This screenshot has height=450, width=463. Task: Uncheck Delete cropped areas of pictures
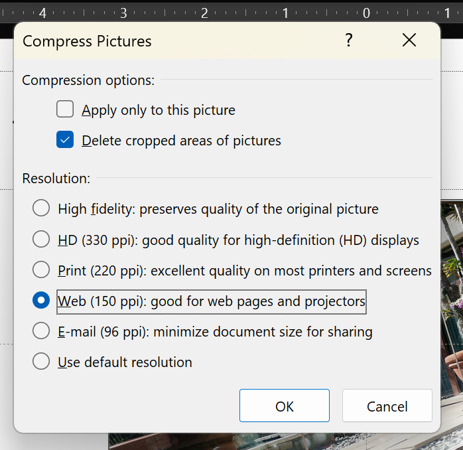point(65,139)
